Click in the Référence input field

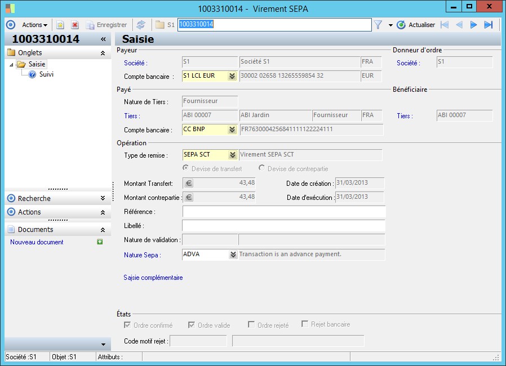coord(284,212)
